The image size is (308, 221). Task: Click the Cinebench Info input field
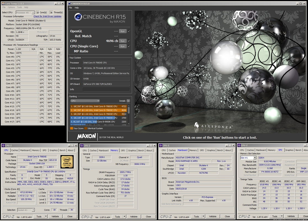coord(106,89)
